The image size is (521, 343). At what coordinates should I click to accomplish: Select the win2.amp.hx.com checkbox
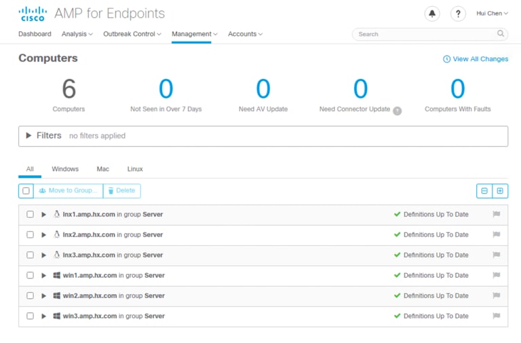coord(30,295)
